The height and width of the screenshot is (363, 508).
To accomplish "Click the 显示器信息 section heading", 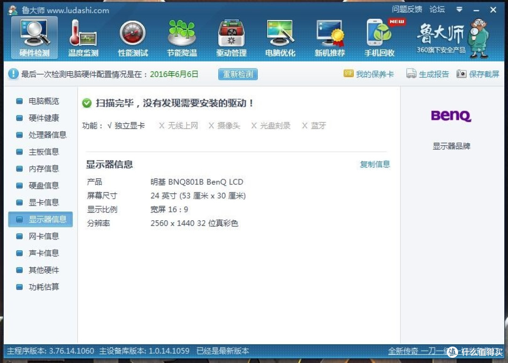I will tap(110, 164).
